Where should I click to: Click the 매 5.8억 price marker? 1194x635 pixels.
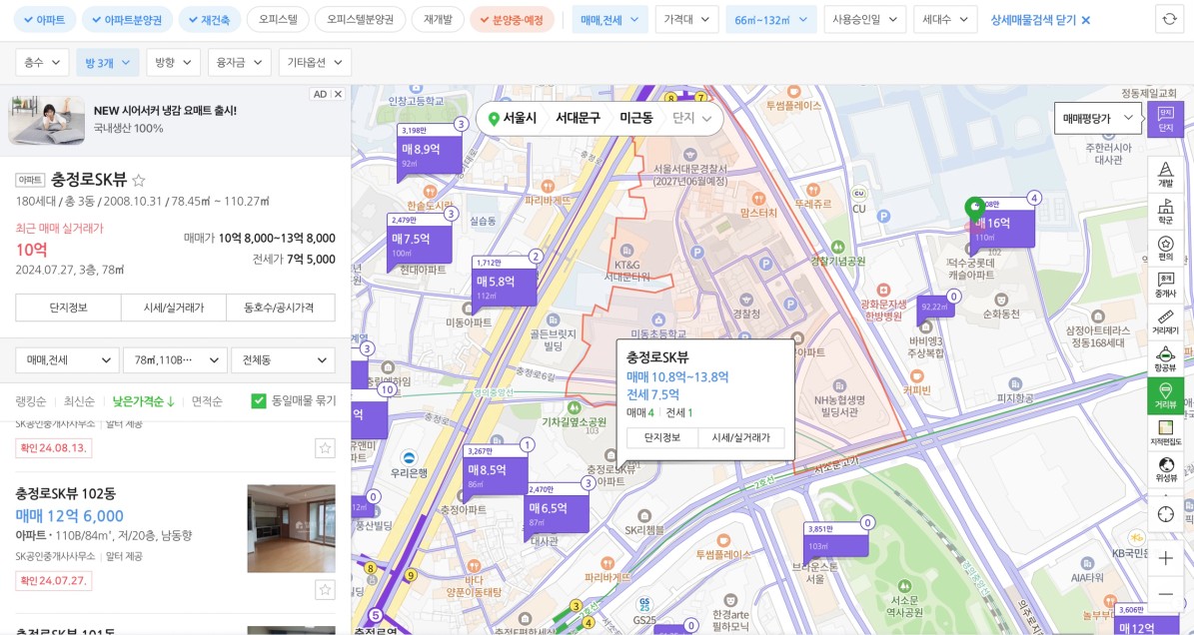[505, 283]
